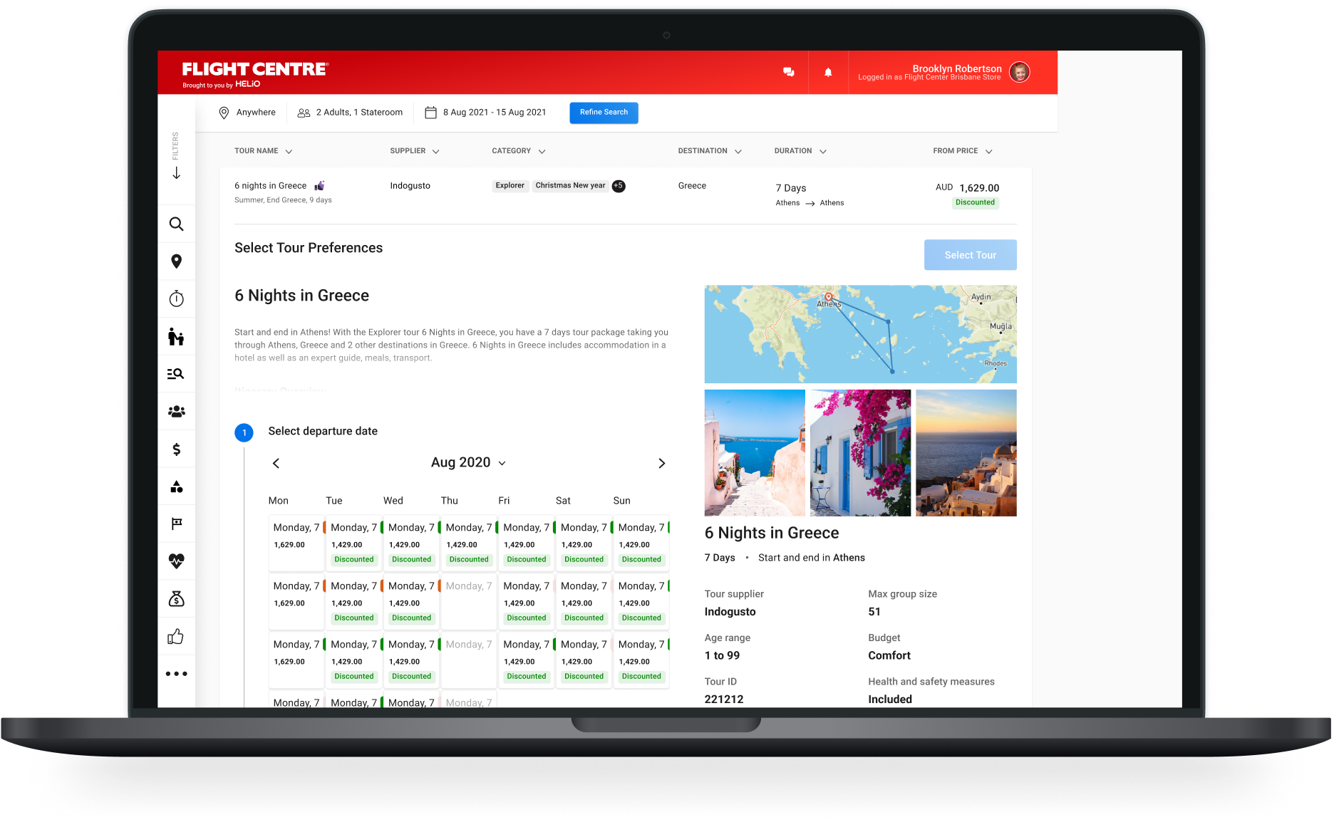Open the three dots more options
This screenshot has width=1334, height=832.
176,674
